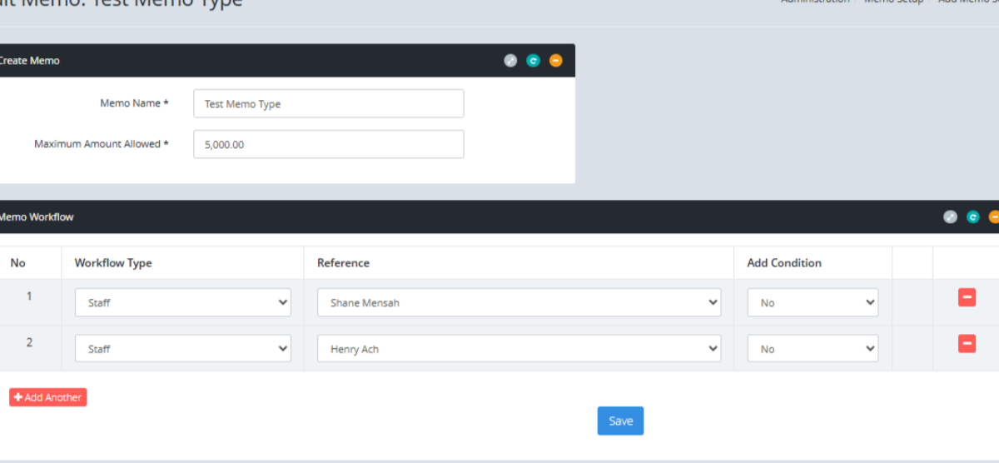Expand the Create Memo panel to fullscreen
Image resolution: width=999 pixels, height=463 pixels.
tap(510, 61)
